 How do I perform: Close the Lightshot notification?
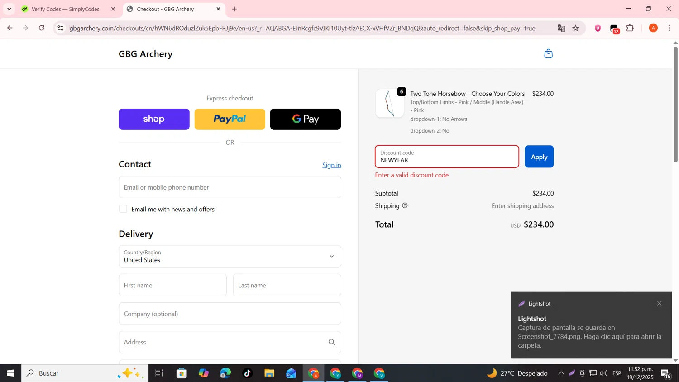(x=659, y=303)
